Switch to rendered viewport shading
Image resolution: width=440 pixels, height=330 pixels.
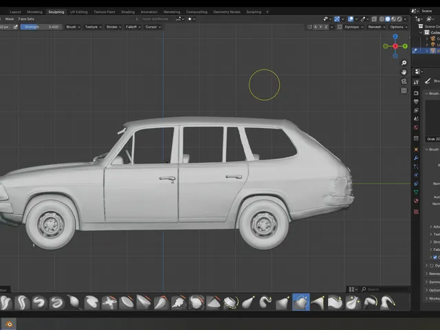(x=399, y=19)
